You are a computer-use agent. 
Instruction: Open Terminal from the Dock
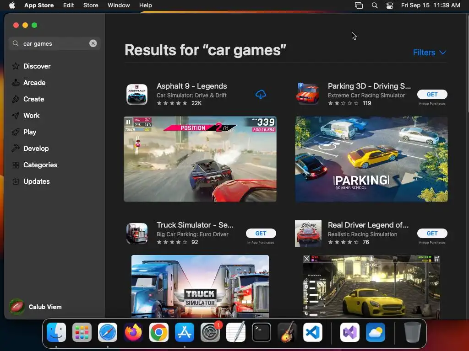click(x=262, y=332)
